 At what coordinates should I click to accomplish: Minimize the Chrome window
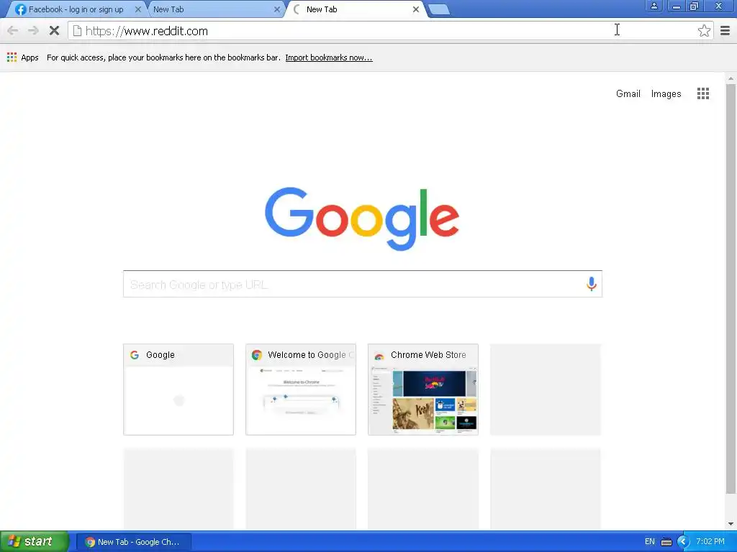677,6
